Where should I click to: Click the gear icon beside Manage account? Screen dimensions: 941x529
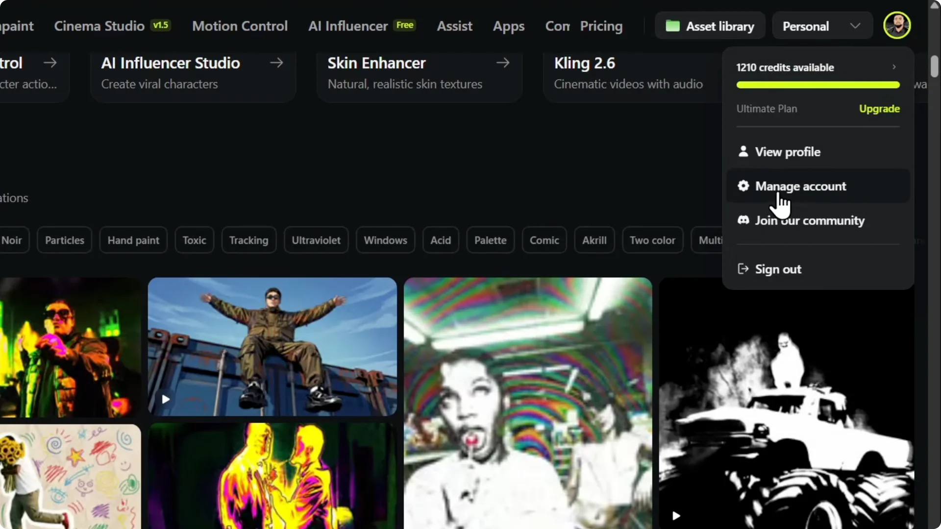coord(743,186)
